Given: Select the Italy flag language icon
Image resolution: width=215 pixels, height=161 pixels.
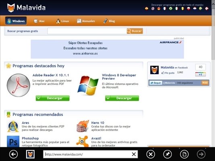Looking at the screenshot, I should pyautogui.click(x=177, y=8).
